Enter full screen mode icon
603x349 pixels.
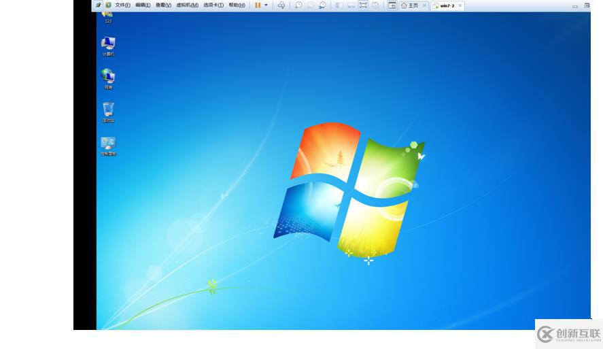(x=363, y=5)
